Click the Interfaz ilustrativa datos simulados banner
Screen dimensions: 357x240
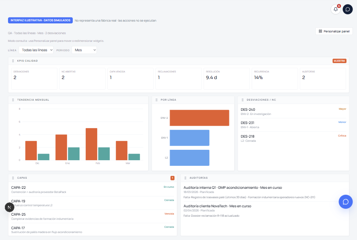[x=40, y=20]
